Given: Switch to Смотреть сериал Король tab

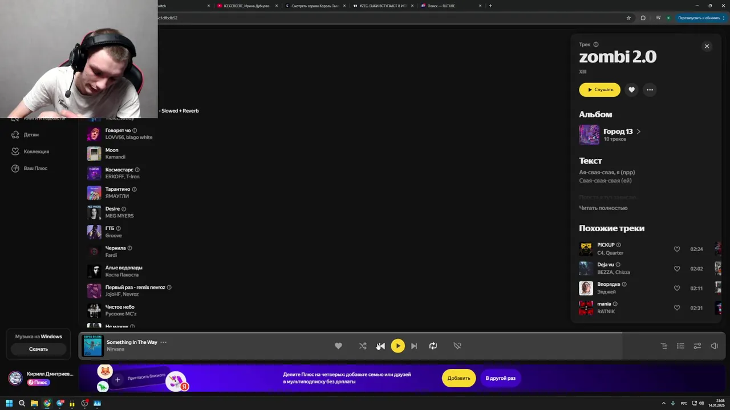Looking at the screenshot, I should pyautogui.click(x=315, y=6).
